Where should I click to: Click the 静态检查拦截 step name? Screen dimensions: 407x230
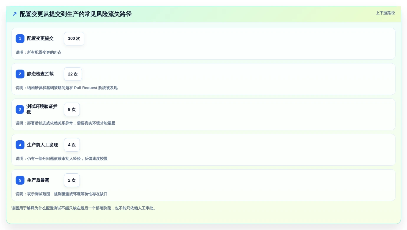coord(40,74)
